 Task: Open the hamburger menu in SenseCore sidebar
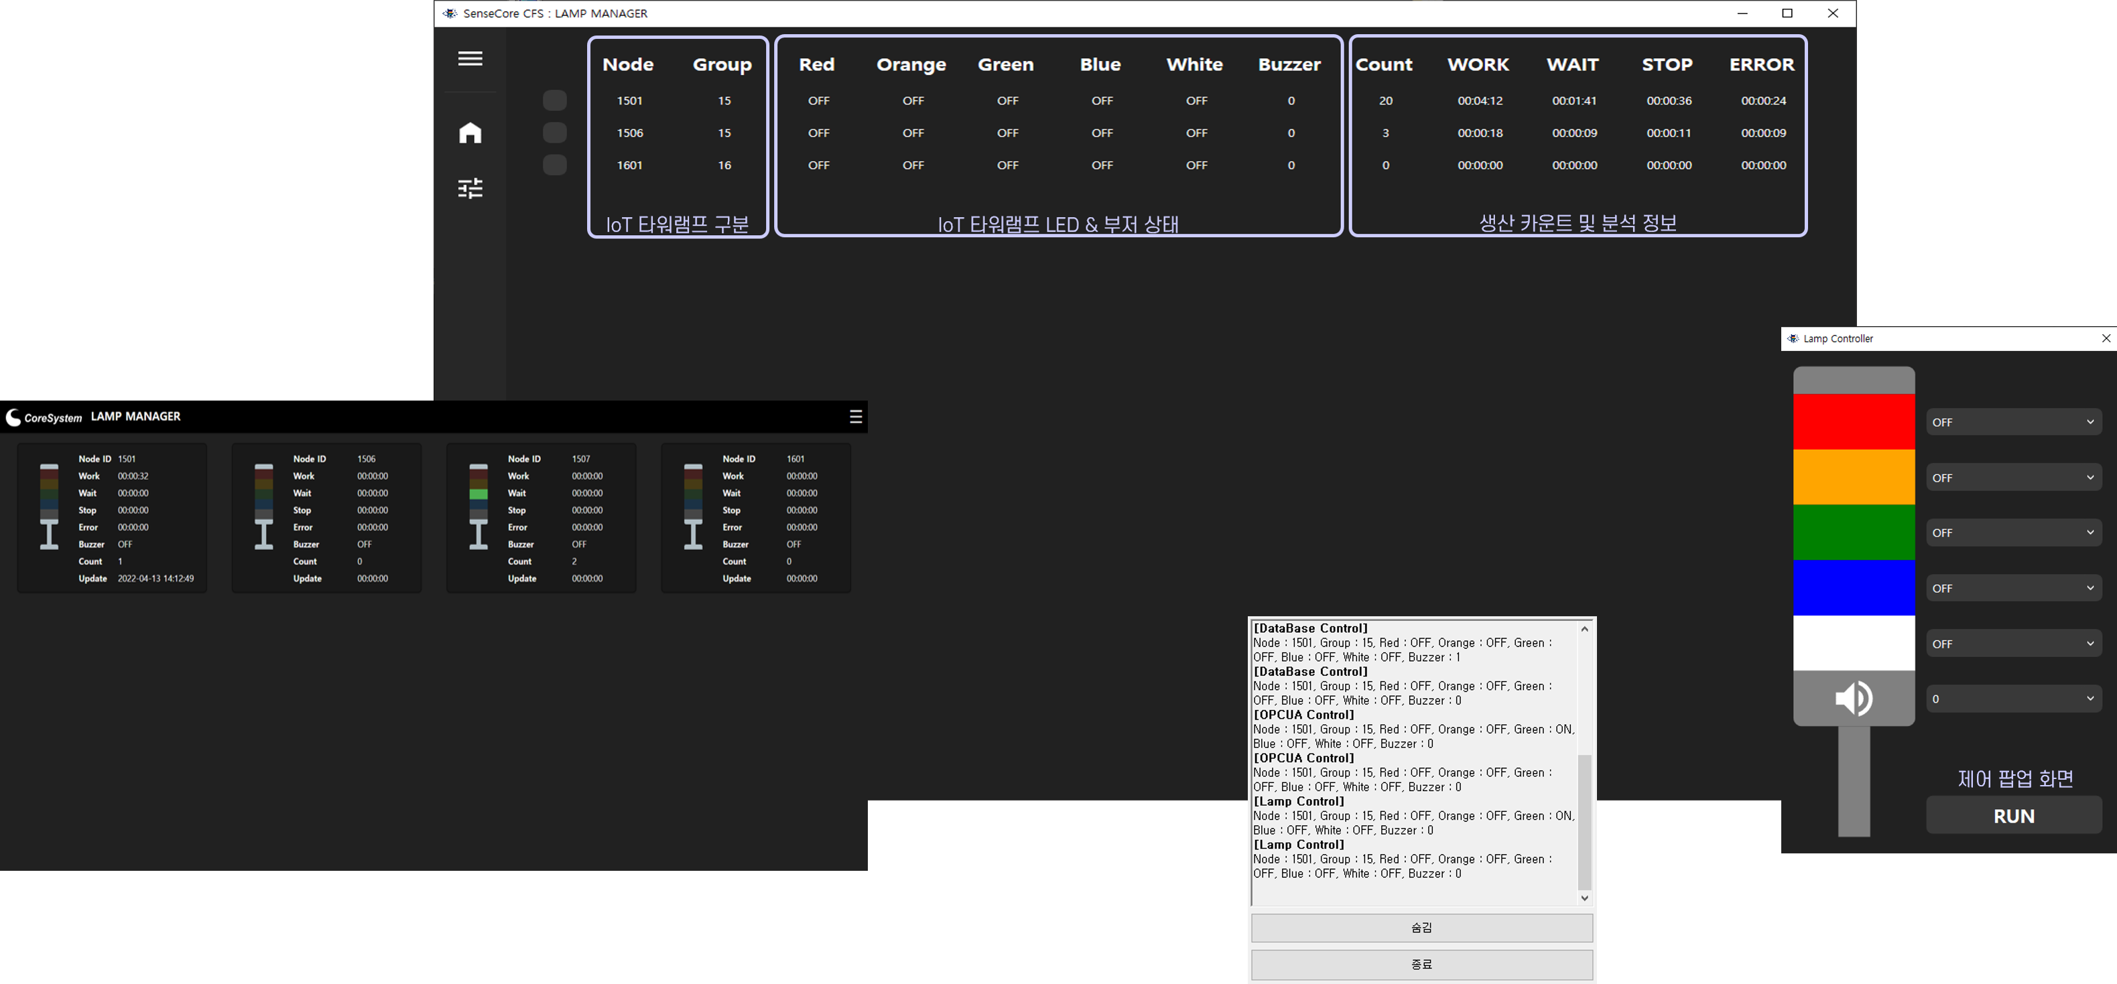(x=470, y=58)
